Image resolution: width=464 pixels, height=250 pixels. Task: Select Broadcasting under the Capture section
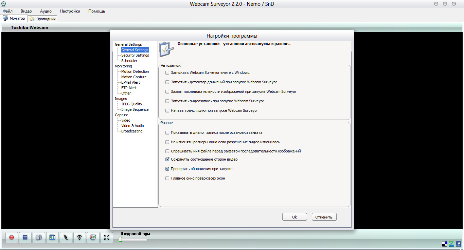(x=132, y=131)
